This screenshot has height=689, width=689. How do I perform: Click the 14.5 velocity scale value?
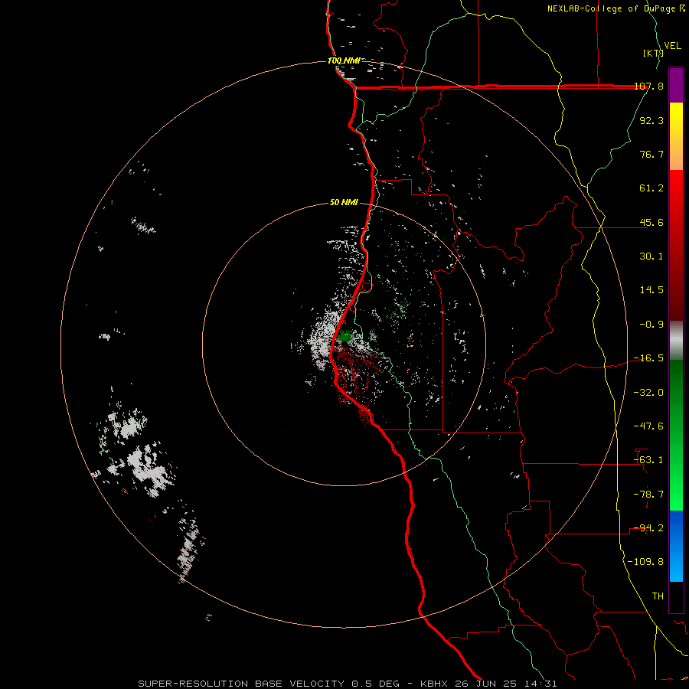651,290
